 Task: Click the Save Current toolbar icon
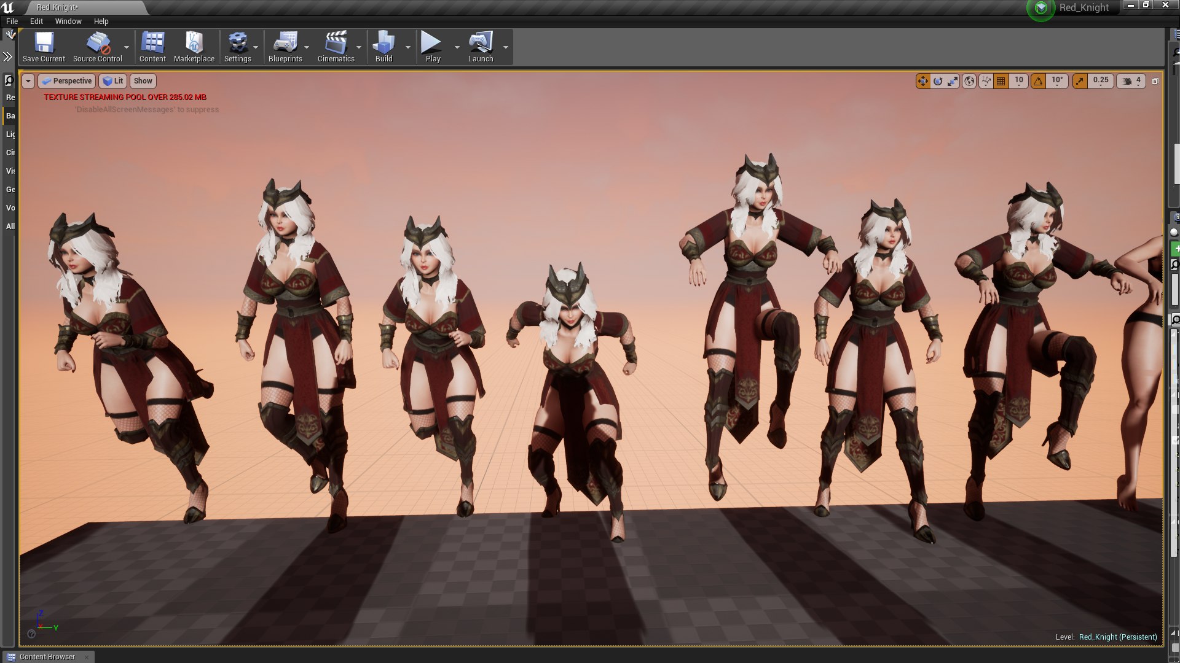[44, 47]
